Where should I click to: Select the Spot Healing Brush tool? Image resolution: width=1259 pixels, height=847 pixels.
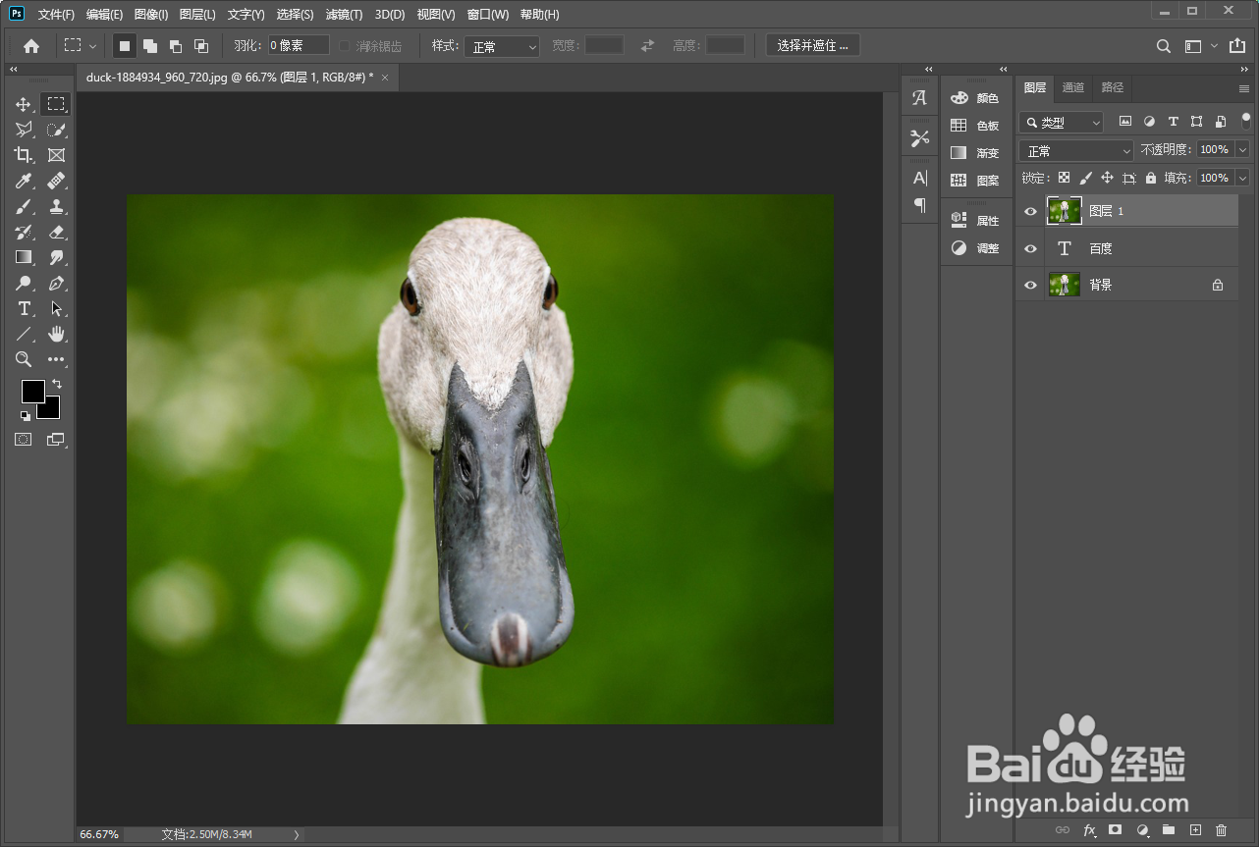tap(56, 181)
